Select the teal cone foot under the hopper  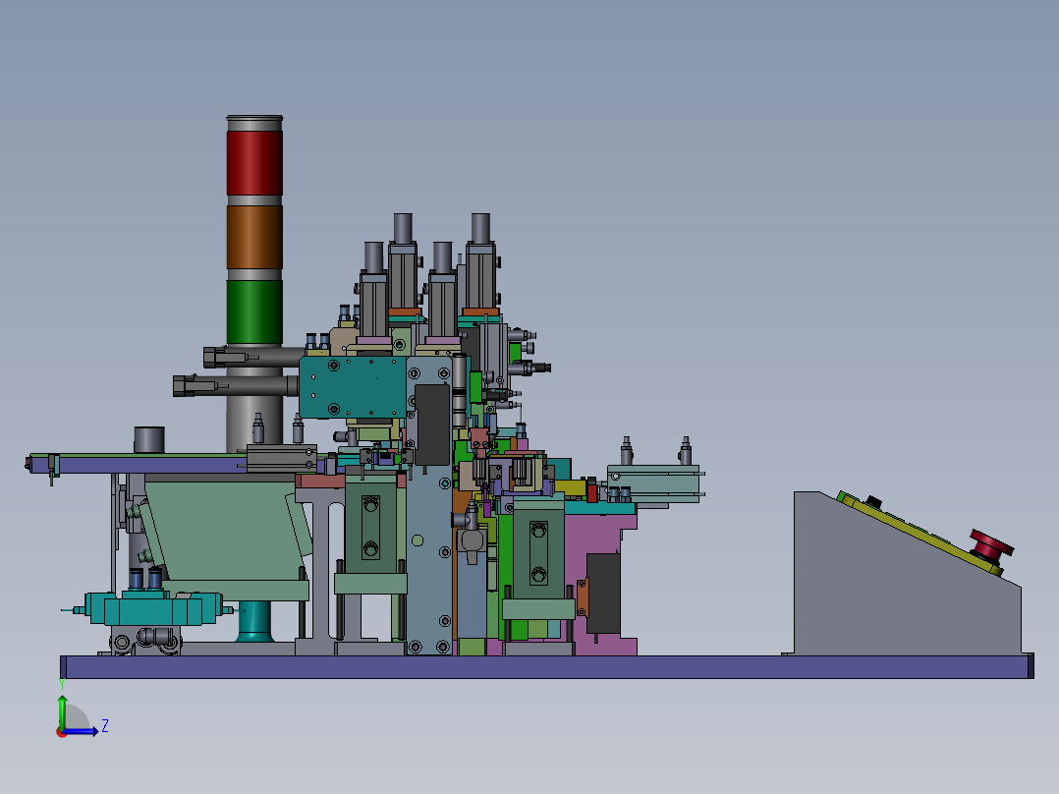254,622
